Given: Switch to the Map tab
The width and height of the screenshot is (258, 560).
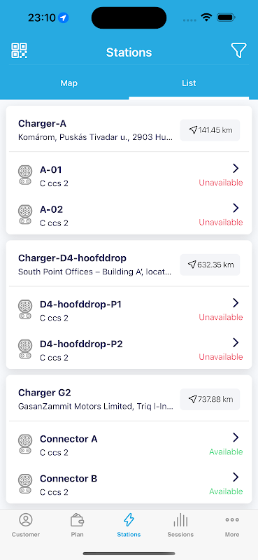Looking at the screenshot, I should tap(69, 83).
